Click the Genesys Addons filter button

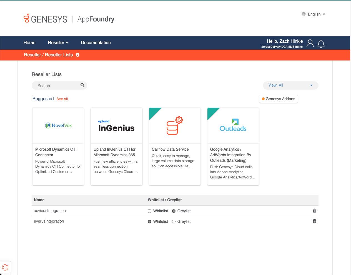pyautogui.click(x=278, y=99)
